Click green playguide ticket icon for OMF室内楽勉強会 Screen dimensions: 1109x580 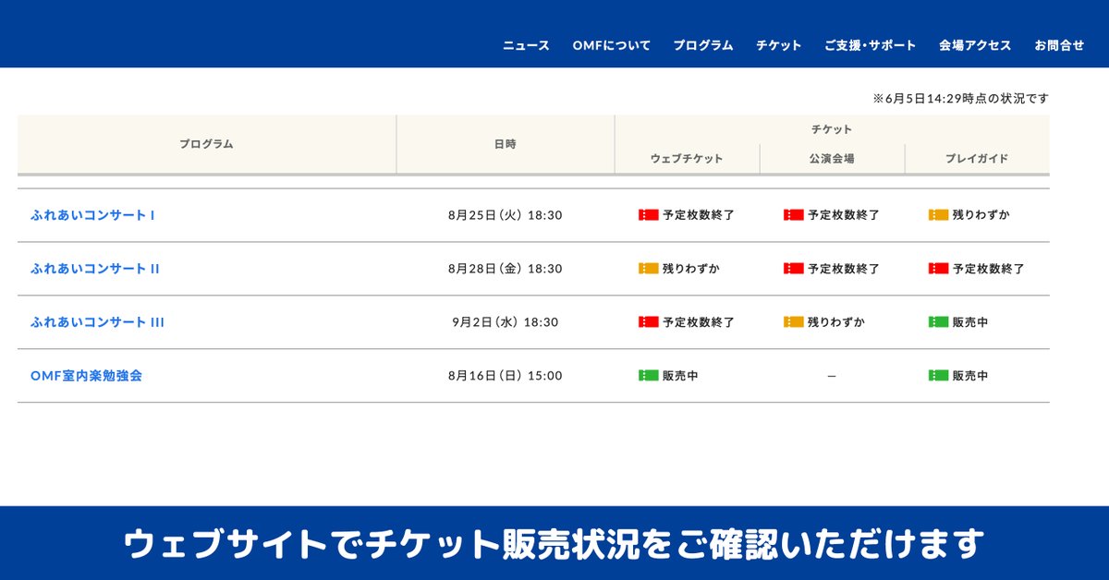click(938, 376)
